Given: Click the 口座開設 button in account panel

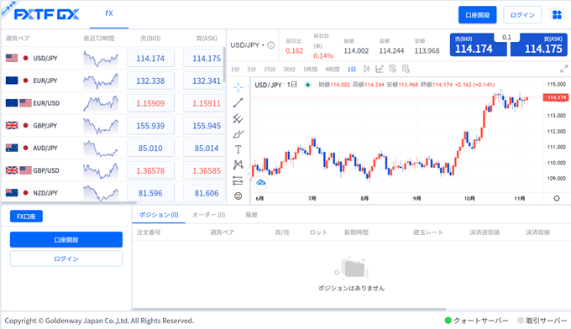Looking at the screenshot, I should click(x=66, y=240).
